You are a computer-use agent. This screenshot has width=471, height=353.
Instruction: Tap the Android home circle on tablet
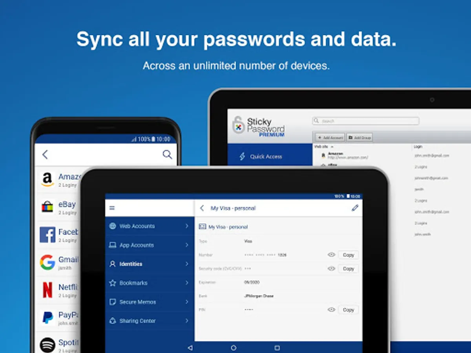(234, 348)
